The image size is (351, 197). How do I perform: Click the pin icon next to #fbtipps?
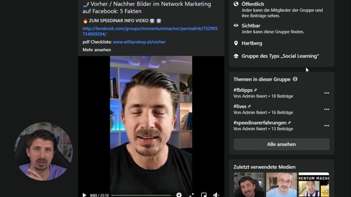coord(255,90)
